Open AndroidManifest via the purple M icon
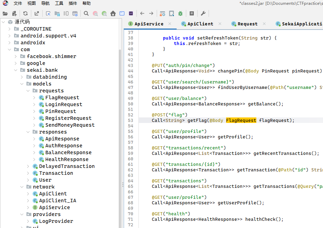 pos(131,14)
